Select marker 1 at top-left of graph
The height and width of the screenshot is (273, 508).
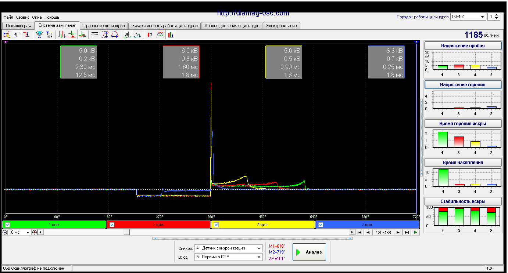tap(6, 42)
